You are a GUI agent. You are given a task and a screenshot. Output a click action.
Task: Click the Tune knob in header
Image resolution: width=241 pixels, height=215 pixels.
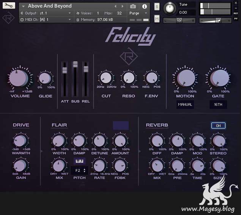[170, 8]
